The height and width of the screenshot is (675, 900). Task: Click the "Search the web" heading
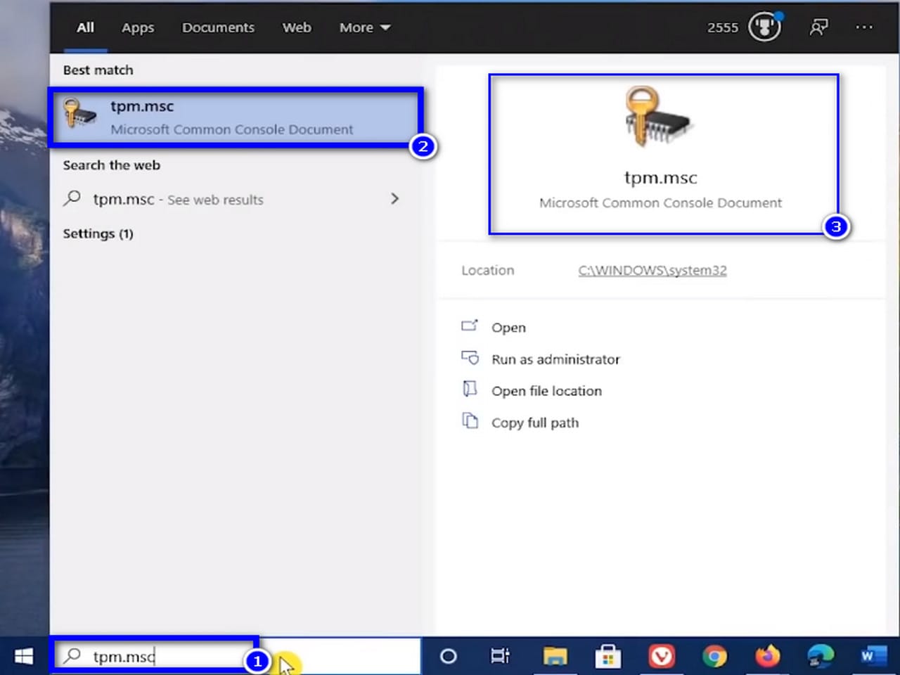(x=111, y=165)
